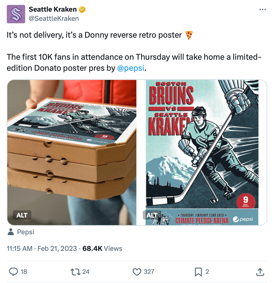Click the Seattle Kraken display name

coord(53,9)
